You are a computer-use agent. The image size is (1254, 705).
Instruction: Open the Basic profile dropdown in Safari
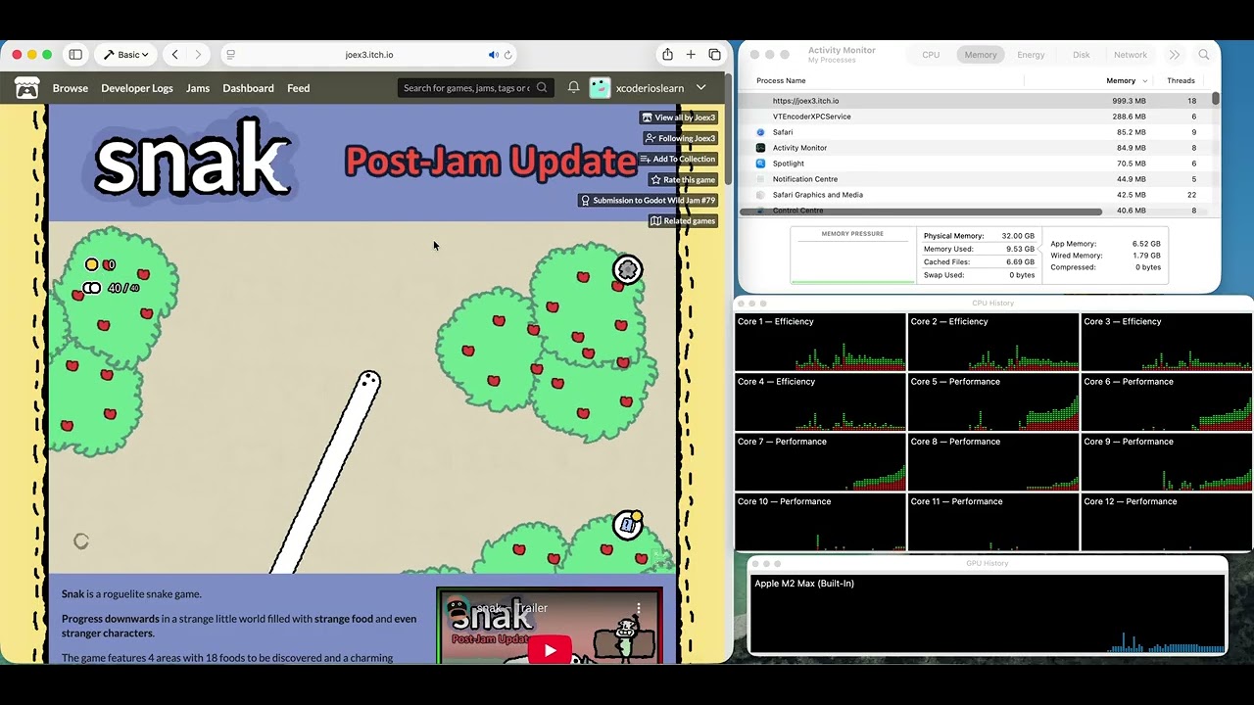pos(126,55)
